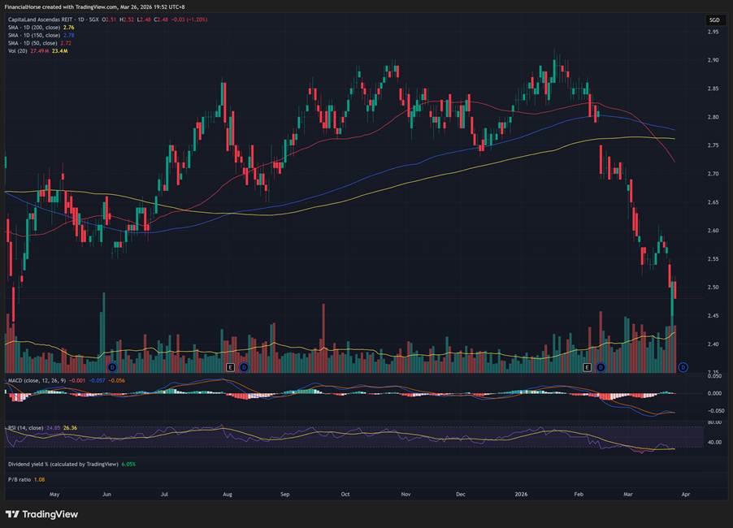Click the dividend D marker near February
733x528 pixels.
pyautogui.click(x=601, y=368)
